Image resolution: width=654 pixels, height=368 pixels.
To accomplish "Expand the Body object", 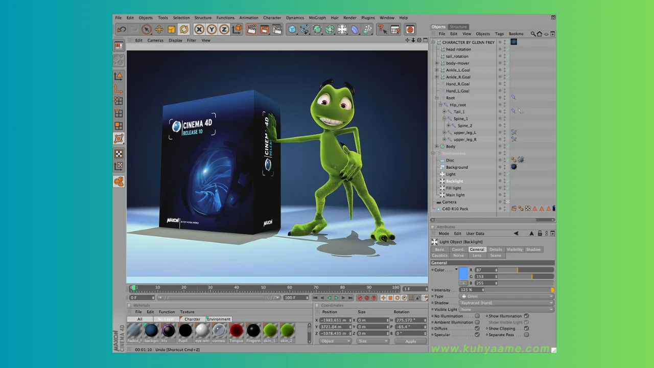I will click(437, 146).
